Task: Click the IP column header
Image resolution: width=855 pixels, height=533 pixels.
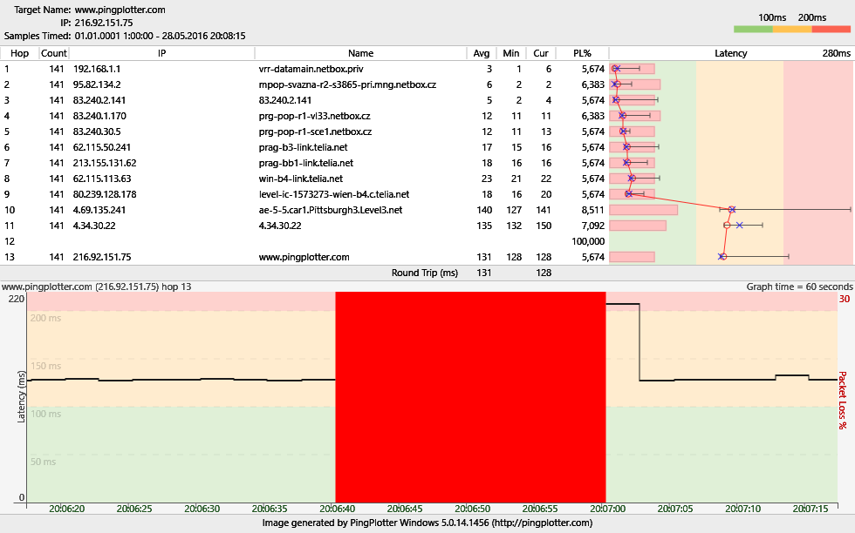Action: coord(161,53)
